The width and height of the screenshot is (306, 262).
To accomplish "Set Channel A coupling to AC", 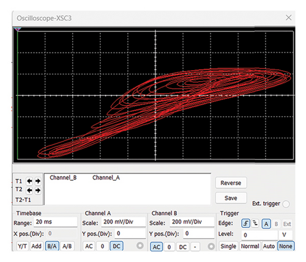I will coord(89,246).
